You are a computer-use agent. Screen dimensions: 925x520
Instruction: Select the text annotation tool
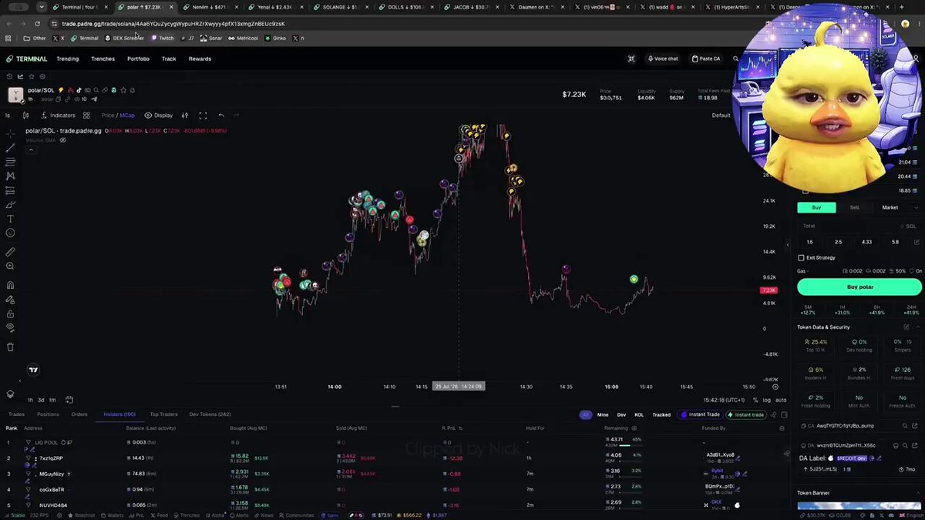10,219
